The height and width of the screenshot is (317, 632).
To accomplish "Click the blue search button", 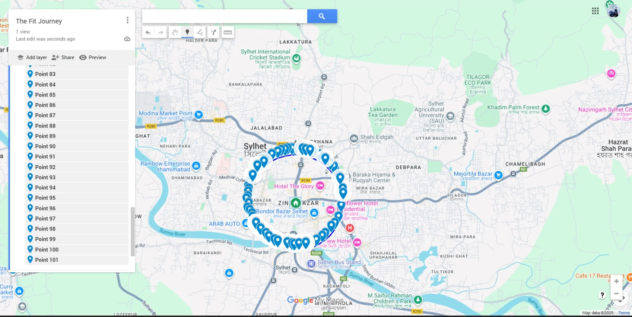I will (x=322, y=16).
